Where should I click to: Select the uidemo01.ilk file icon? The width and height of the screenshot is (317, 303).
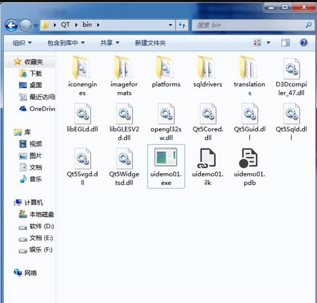tap(208, 158)
